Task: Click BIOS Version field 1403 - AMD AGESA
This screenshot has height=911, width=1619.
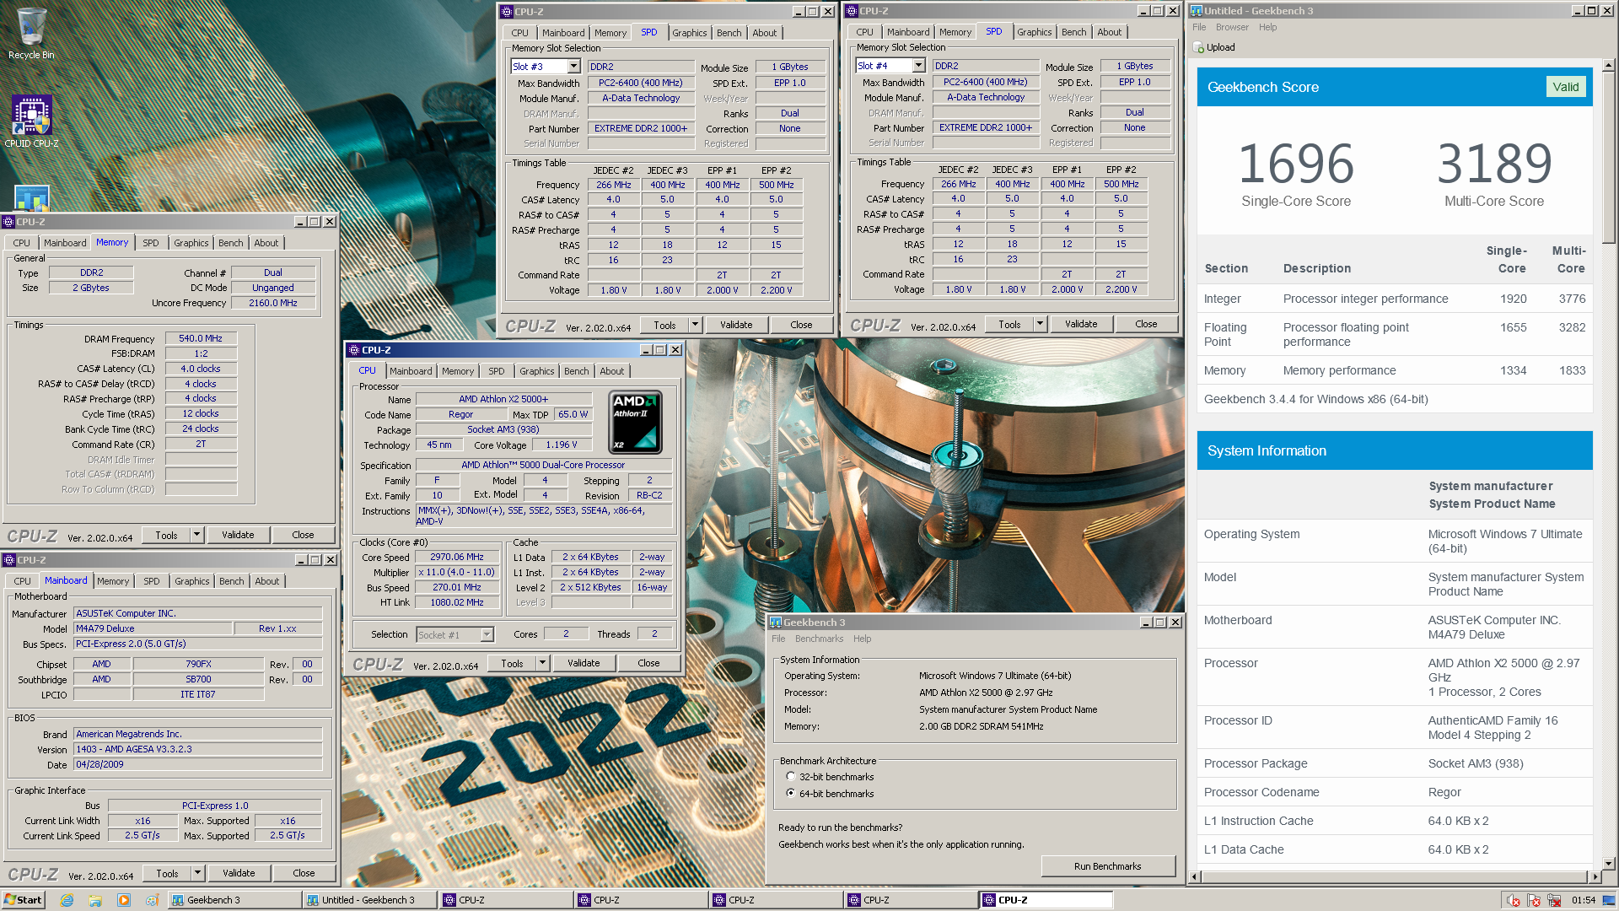Action: (x=198, y=749)
